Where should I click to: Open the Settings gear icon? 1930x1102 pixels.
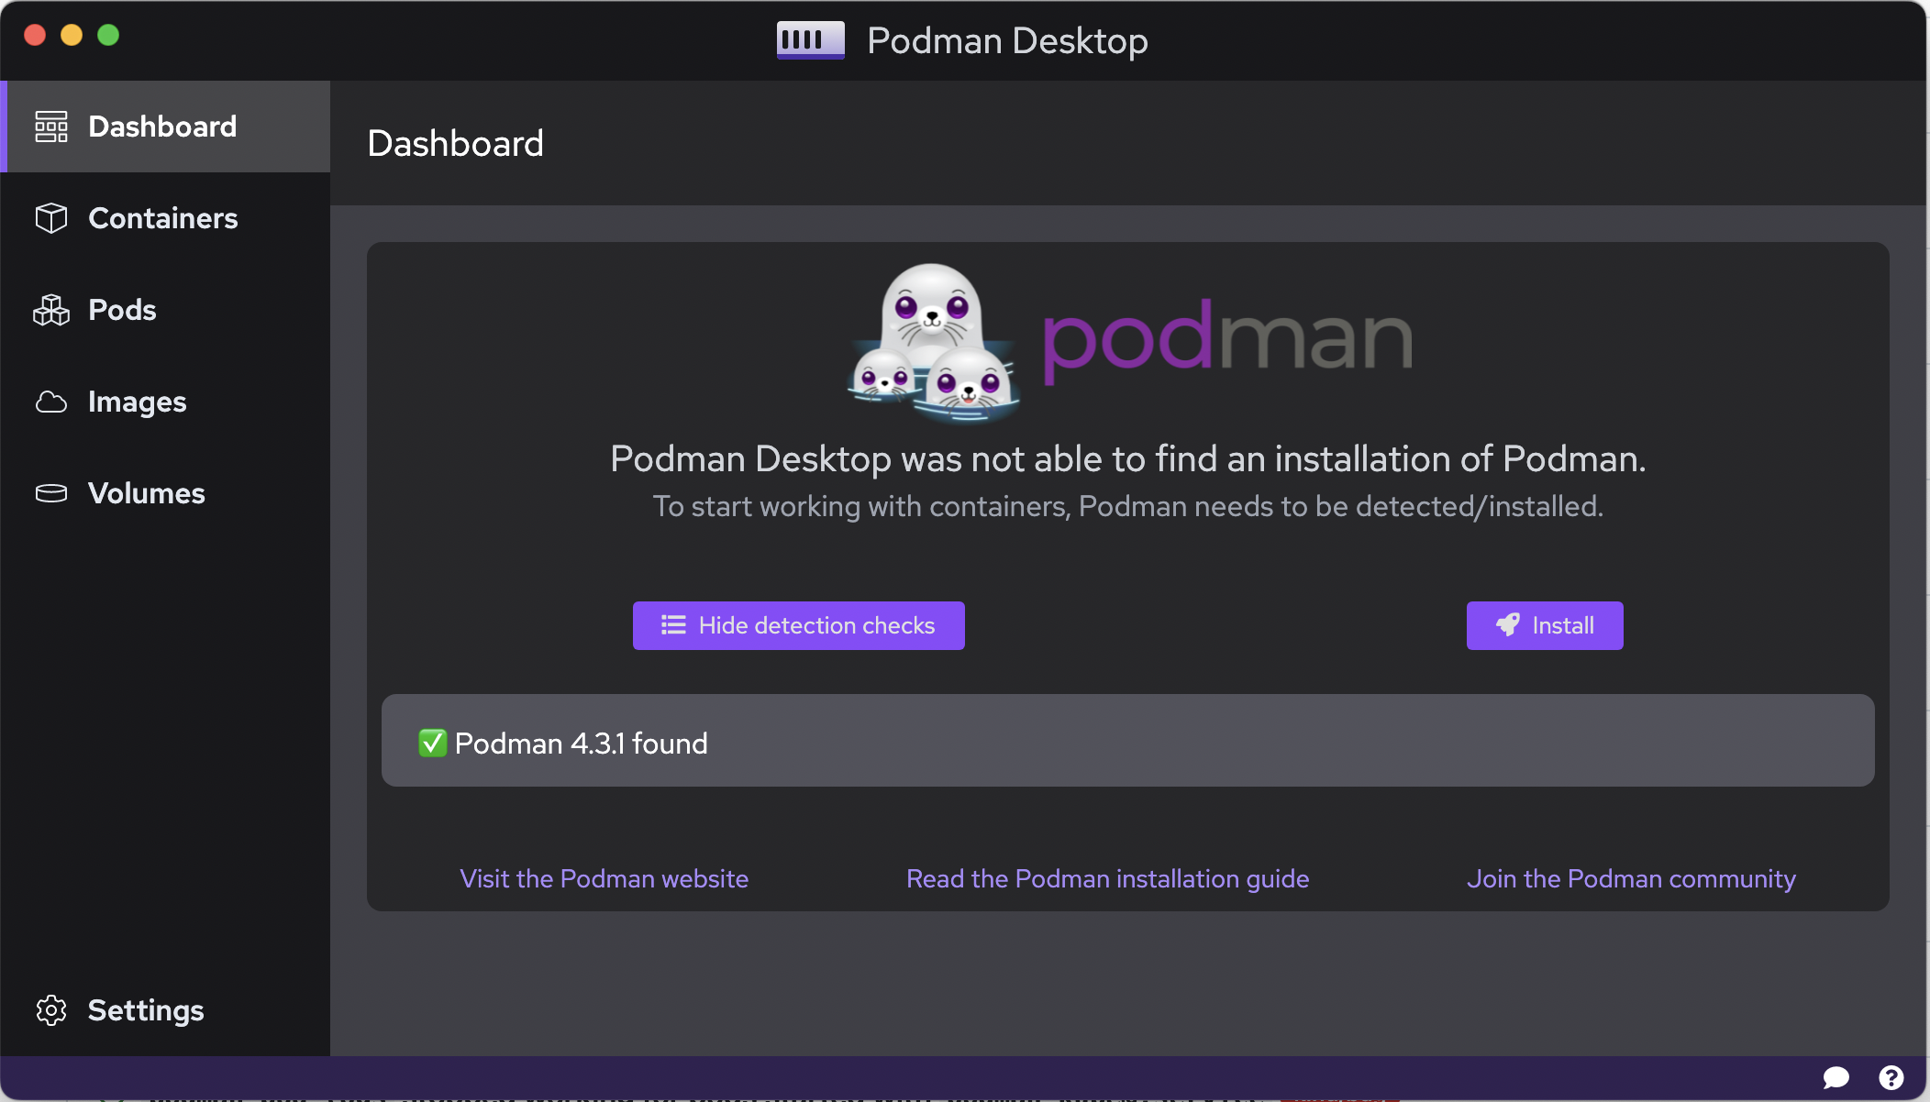tap(51, 1009)
